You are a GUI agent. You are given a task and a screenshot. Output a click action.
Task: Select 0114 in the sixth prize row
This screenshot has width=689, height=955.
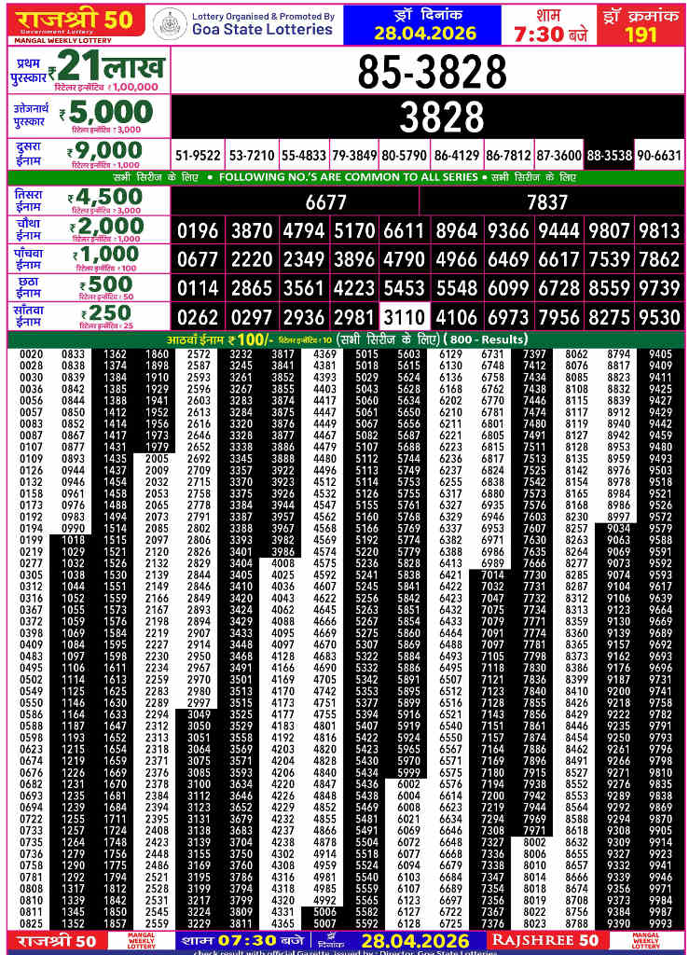coord(198,288)
